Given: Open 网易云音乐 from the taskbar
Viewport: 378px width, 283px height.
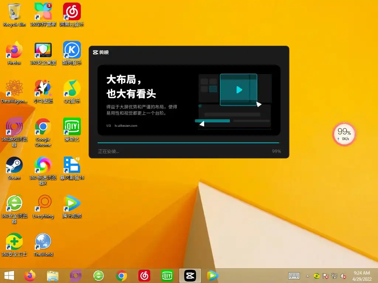Looking at the screenshot, I should pyautogui.click(x=144, y=276).
